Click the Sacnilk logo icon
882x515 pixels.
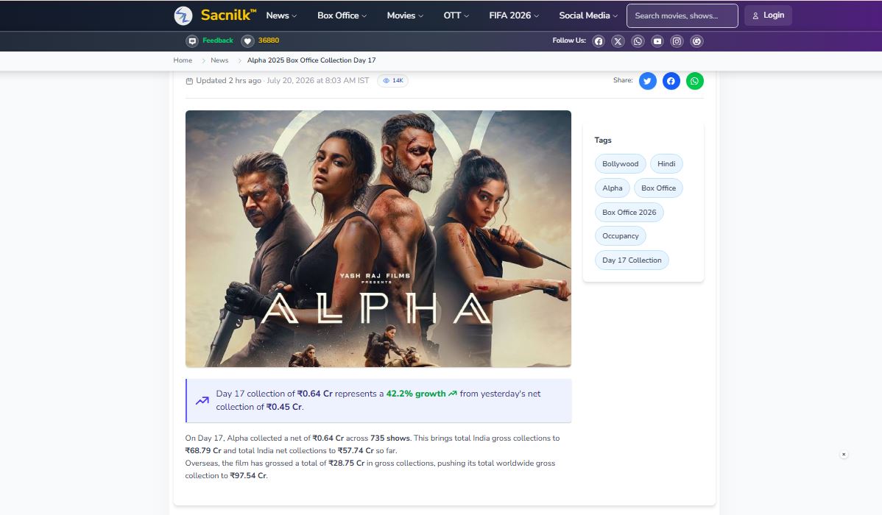pyautogui.click(x=183, y=15)
